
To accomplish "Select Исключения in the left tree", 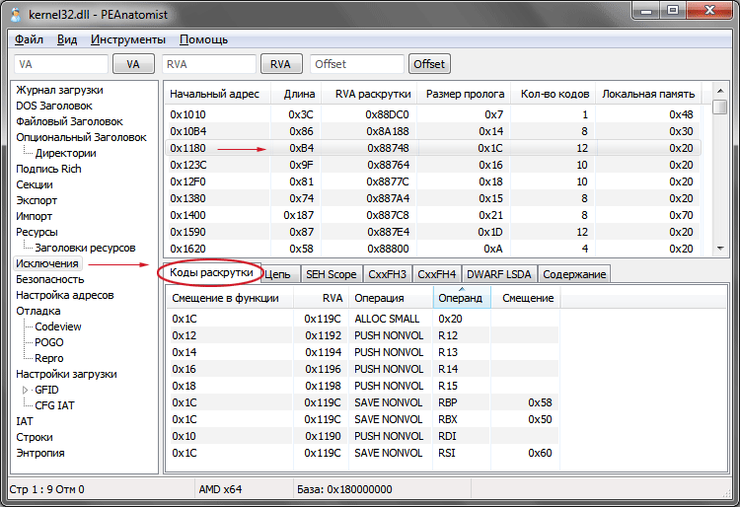I will [x=47, y=263].
